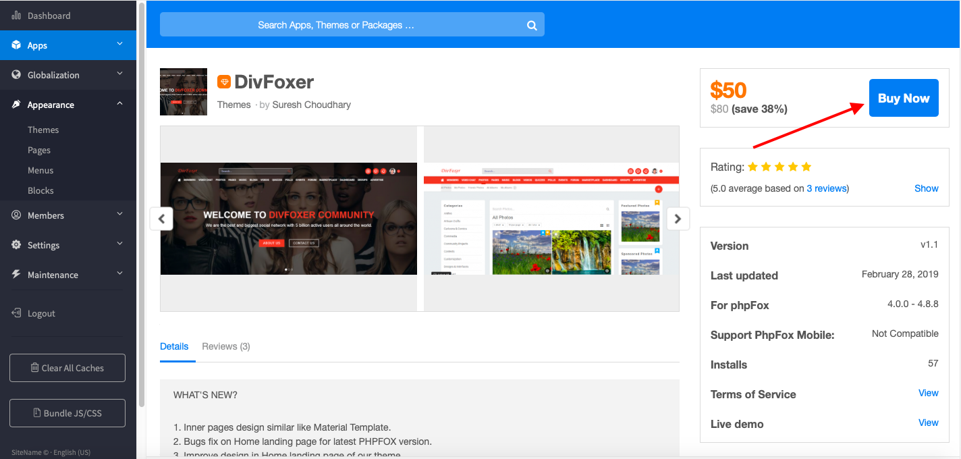Image resolution: width=961 pixels, height=459 pixels.
Task: Click the first rating star
Action: [753, 167]
